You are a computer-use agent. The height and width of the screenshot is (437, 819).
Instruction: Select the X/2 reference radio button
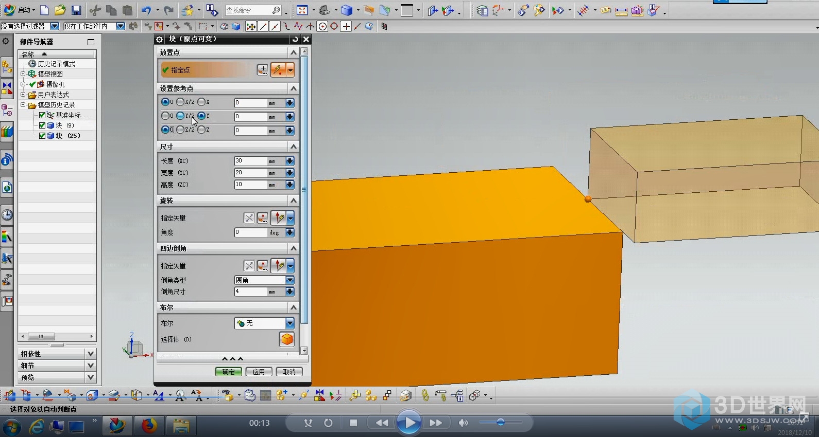tap(180, 102)
